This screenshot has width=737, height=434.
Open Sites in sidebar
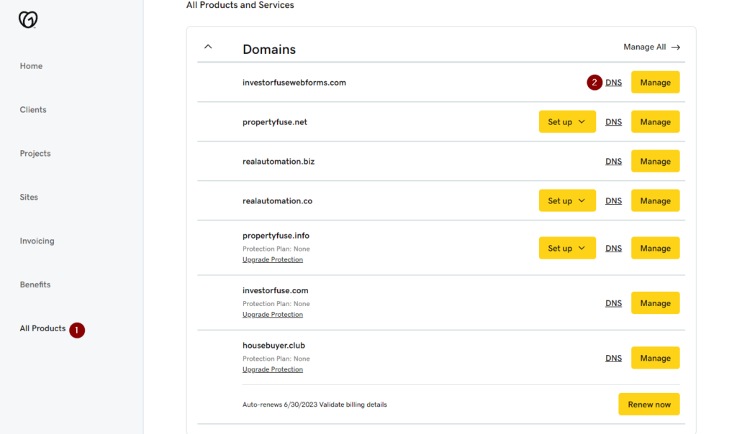click(x=29, y=197)
